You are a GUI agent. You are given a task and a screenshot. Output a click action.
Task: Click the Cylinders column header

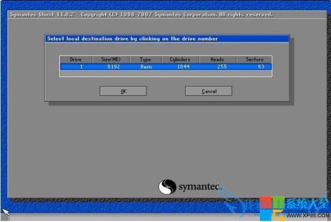coord(180,59)
